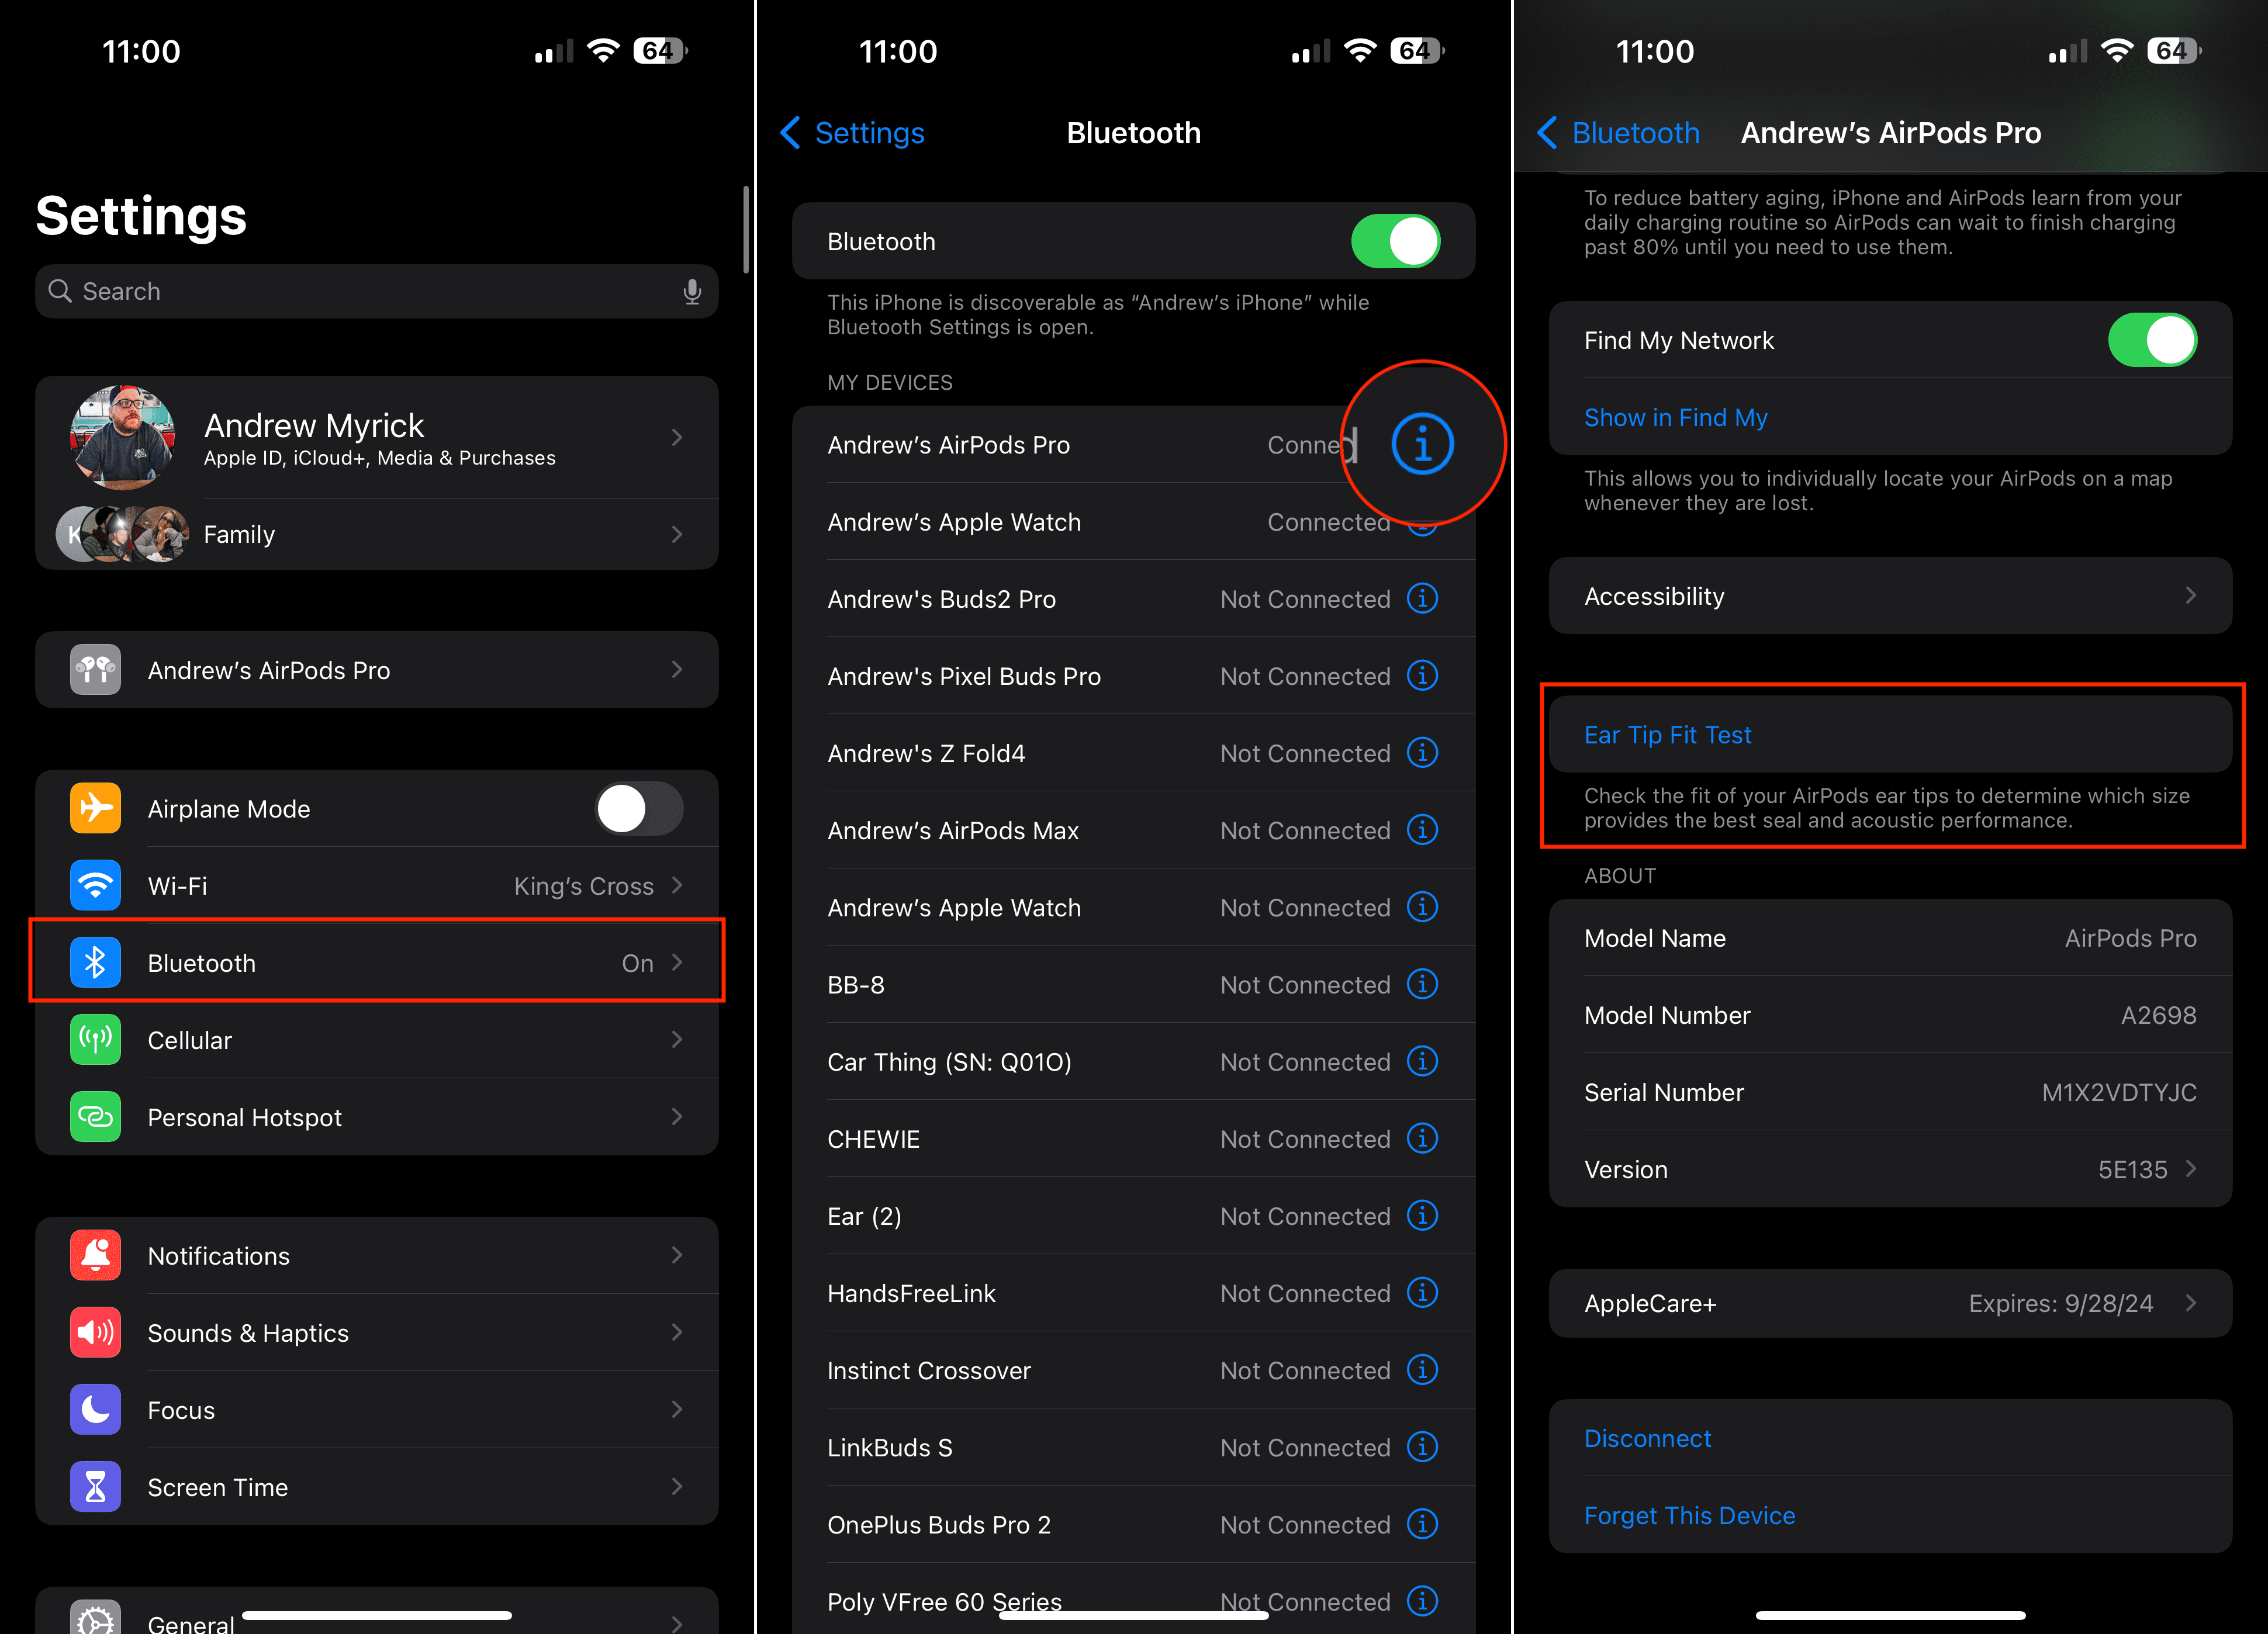The image size is (2268, 1634).
Task: Tap Disconnect for the AirPods Pro
Action: point(1648,1438)
